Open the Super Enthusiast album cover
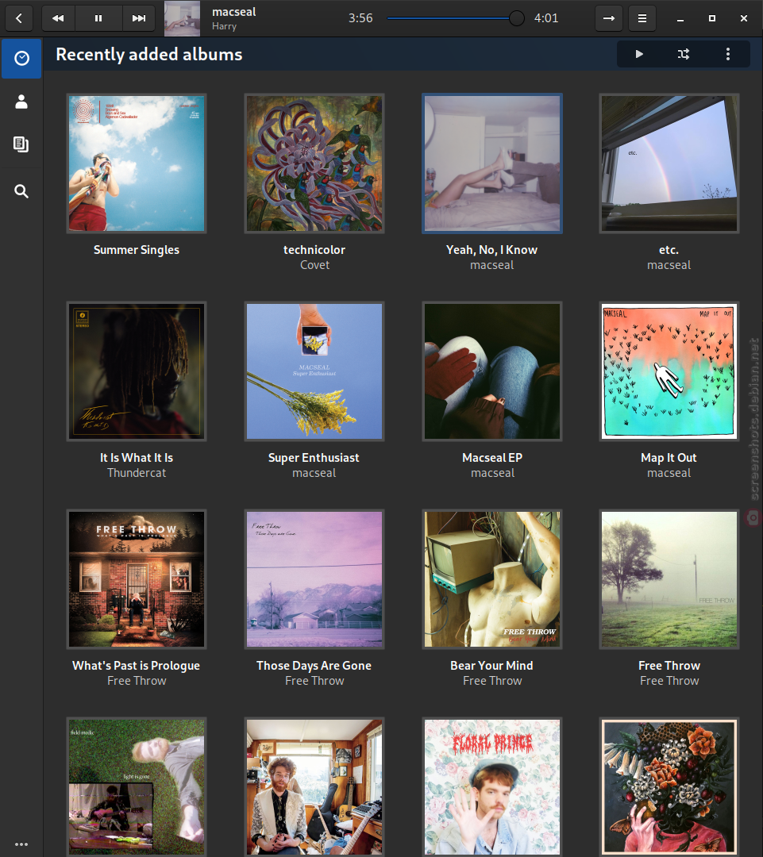Image resolution: width=763 pixels, height=857 pixels. point(314,371)
